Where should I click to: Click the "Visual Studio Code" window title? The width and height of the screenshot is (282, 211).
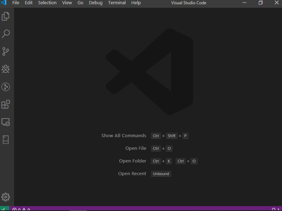pyautogui.click(x=189, y=3)
